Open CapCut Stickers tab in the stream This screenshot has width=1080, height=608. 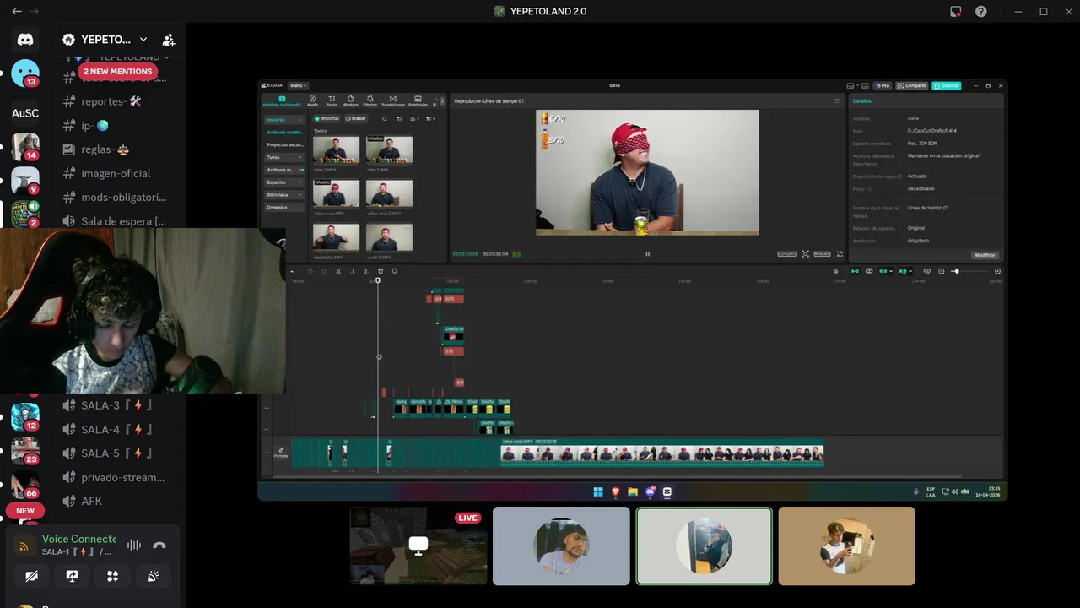350,100
